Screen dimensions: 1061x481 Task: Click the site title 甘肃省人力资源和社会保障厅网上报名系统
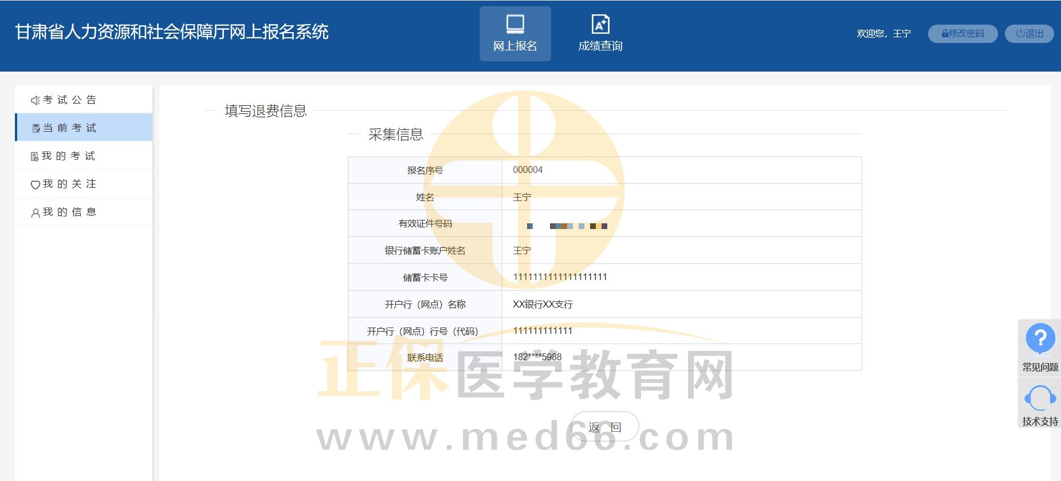[x=171, y=32]
